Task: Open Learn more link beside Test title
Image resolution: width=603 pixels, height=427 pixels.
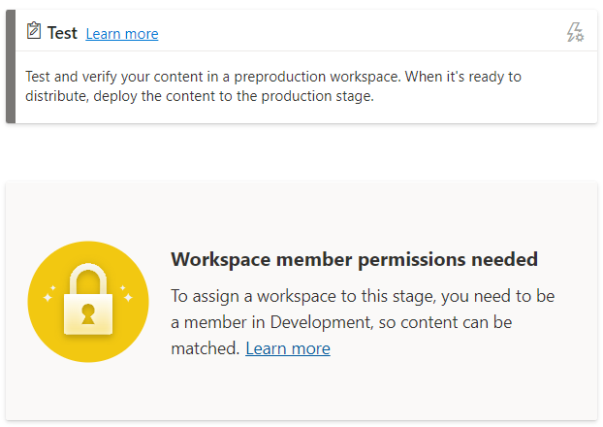Action: point(121,34)
